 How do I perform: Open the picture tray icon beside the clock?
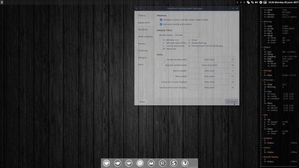265,2
